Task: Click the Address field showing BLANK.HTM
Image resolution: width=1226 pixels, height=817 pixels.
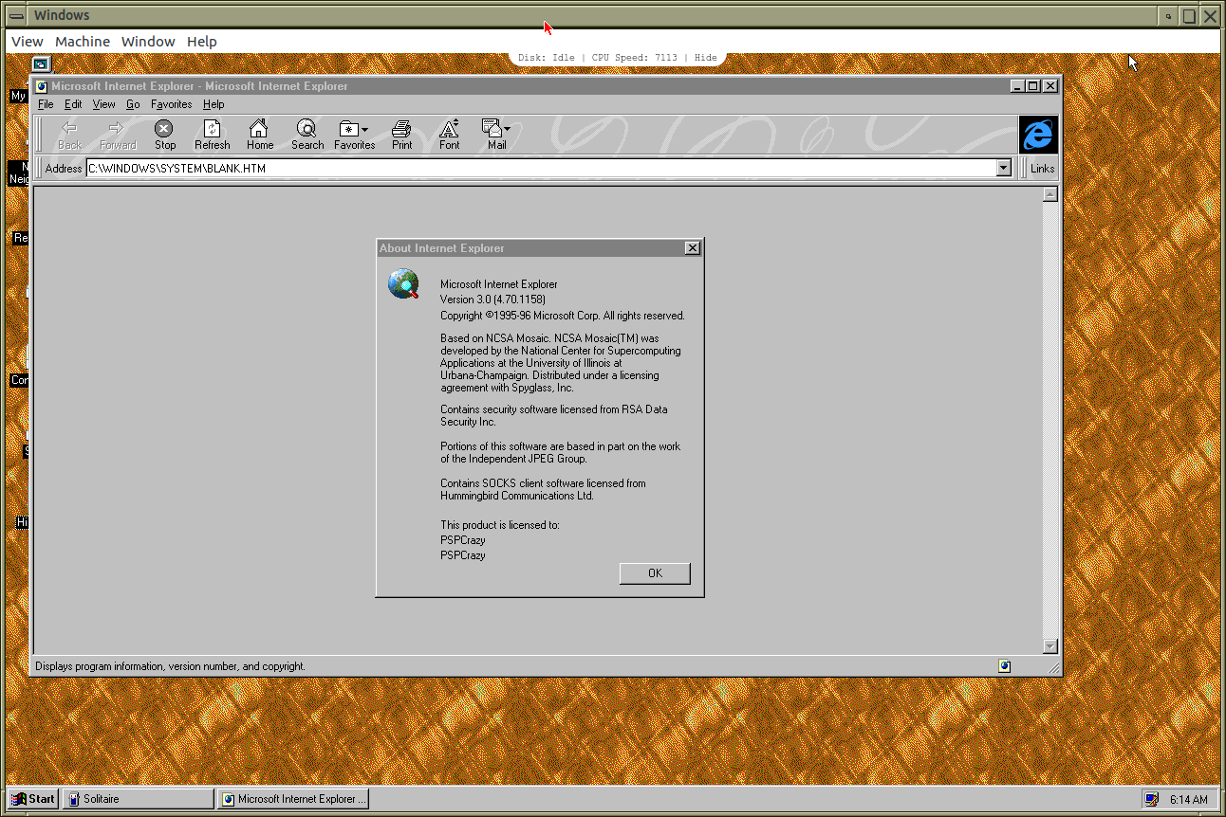Action: click(x=541, y=169)
